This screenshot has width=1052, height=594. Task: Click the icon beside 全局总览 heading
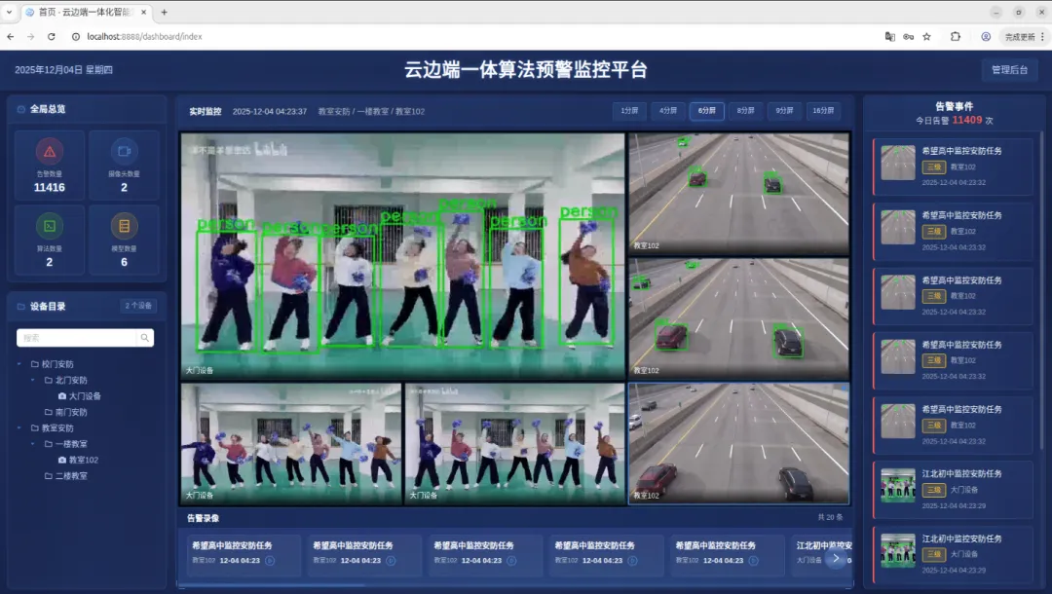[x=21, y=109]
